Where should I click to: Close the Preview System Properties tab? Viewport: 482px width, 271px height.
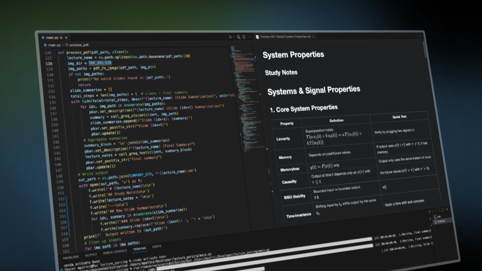point(314,37)
